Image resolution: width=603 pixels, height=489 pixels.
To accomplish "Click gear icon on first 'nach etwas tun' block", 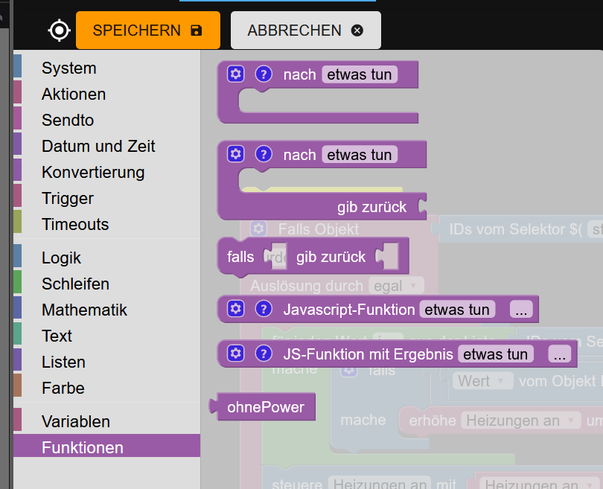I will point(236,74).
